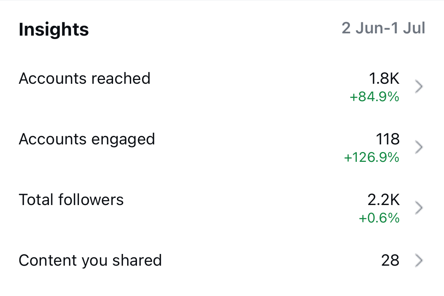The image size is (444, 296).
Task: Open the Accounts engaged label
Action: (x=87, y=139)
